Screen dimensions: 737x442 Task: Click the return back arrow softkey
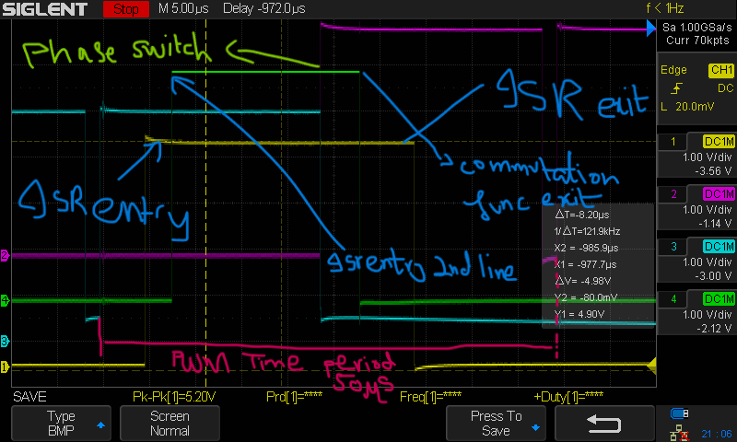pos(604,424)
